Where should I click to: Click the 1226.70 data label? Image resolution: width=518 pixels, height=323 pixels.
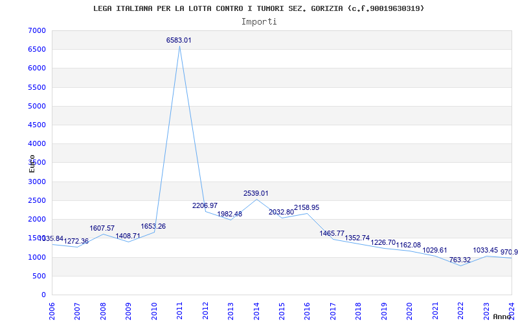pos(383,242)
